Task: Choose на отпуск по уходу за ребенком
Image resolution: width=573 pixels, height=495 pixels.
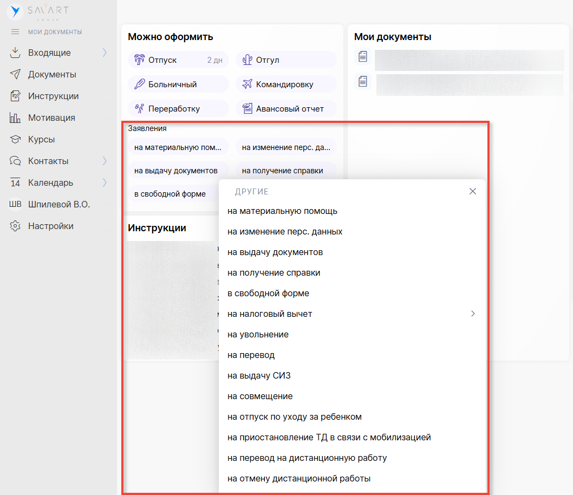Action: (294, 417)
